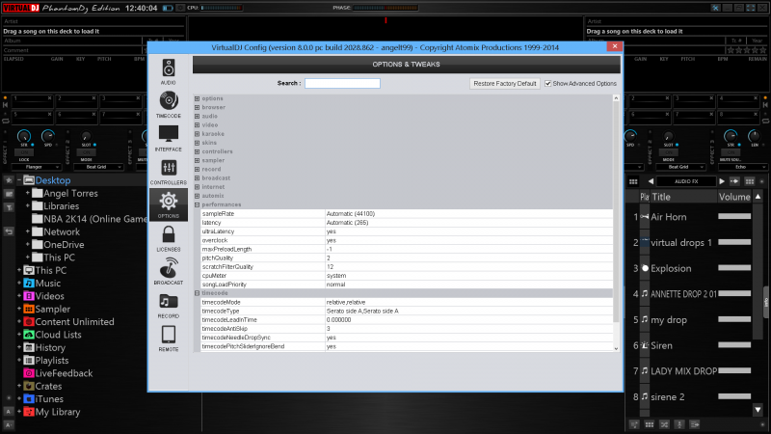Collapse the performances category
Image resolution: width=771 pixels, height=434 pixels.
point(198,204)
